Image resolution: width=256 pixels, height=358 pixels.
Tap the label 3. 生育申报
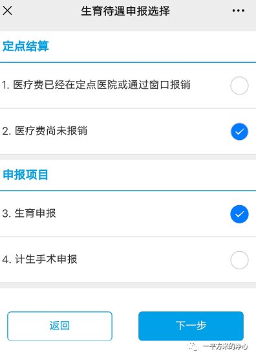click(29, 213)
